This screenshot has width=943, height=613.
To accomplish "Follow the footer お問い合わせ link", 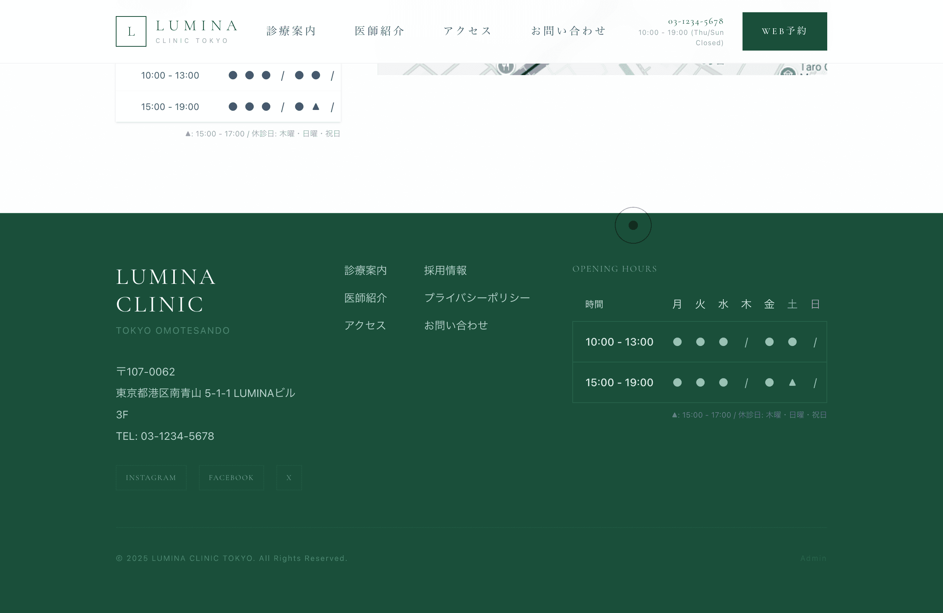I will [456, 325].
